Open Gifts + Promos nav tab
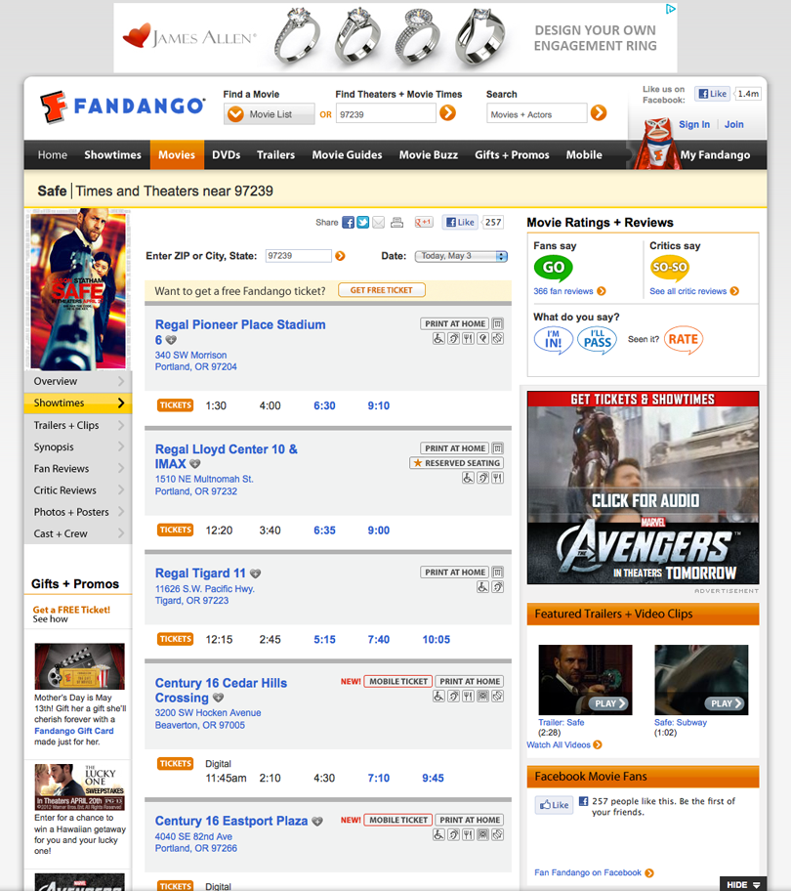This screenshot has height=891, width=791. 512,154
